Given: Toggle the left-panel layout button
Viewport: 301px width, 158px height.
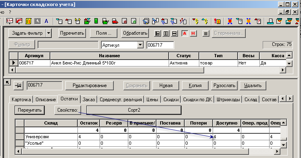Looking at the screenshot, I should [157, 33].
